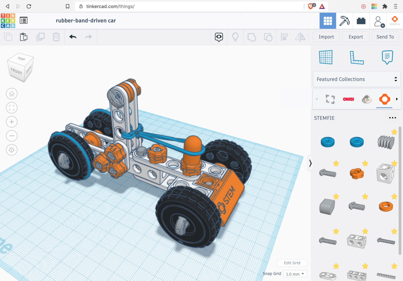Viewport: 403px width, 281px height.
Task: Toggle orthographic perspective view button
Action: pos(12,150)
